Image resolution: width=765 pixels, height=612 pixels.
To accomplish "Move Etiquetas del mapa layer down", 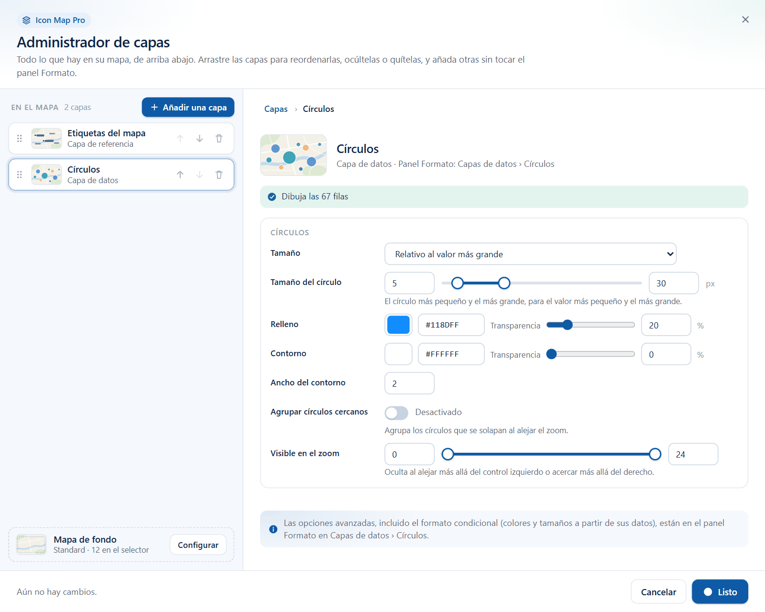I will click(x=199, y=139).
